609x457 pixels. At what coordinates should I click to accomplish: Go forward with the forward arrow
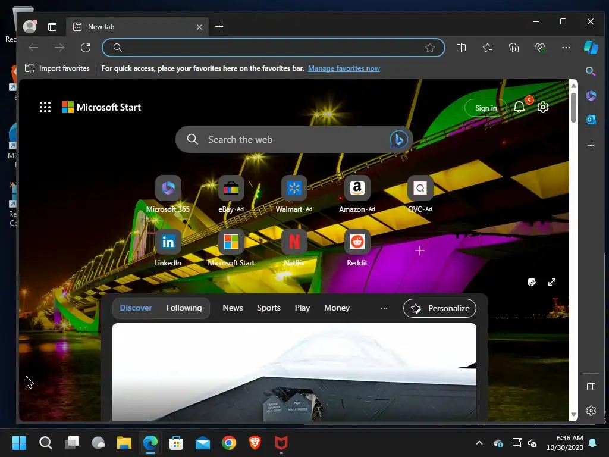click(59, 48)
